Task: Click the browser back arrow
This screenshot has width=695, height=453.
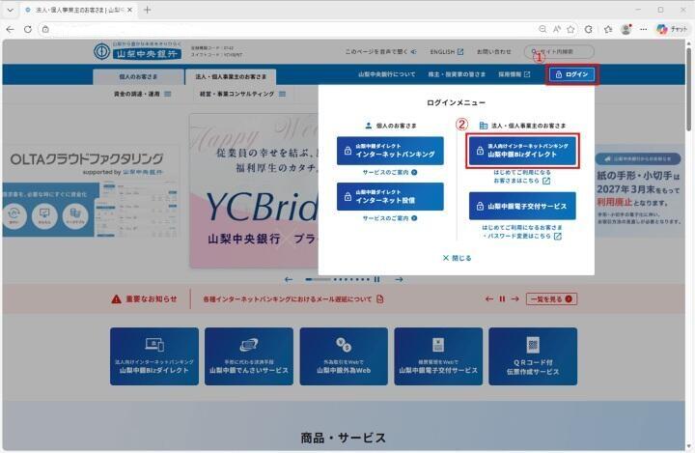Action: [11, 29]
